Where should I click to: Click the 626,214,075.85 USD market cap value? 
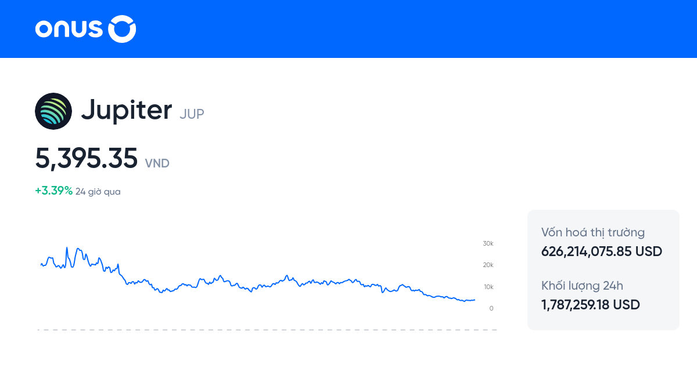click(x=601, y=251)
